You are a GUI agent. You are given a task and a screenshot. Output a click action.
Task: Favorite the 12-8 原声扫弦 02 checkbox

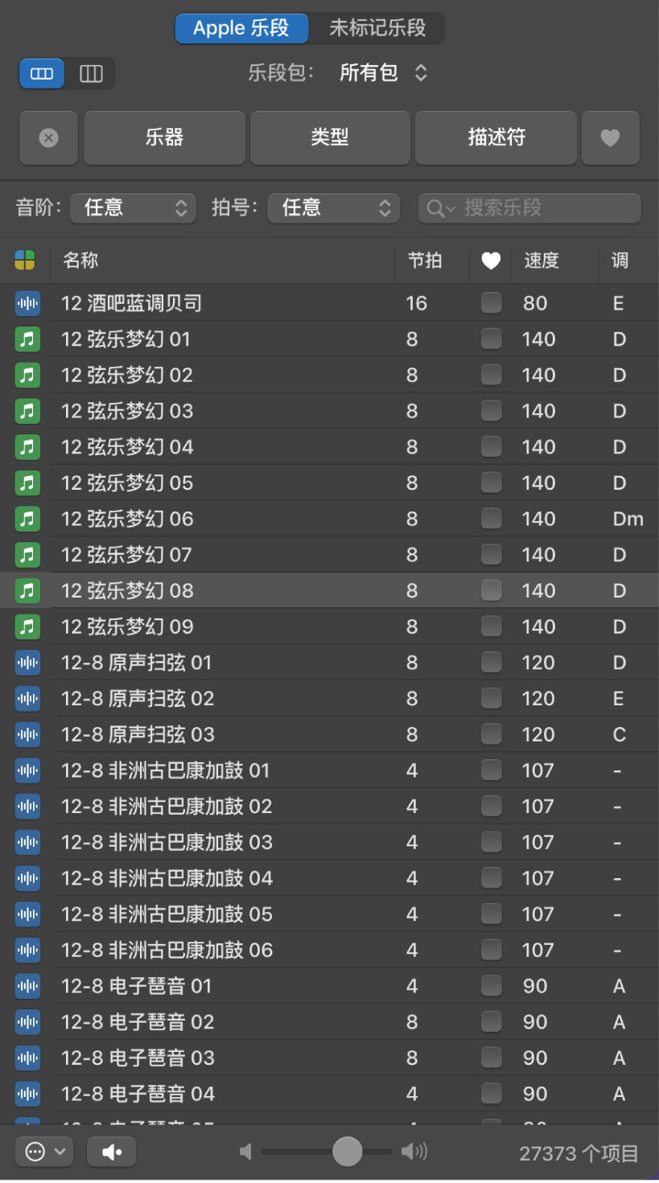tap(491, 698)
